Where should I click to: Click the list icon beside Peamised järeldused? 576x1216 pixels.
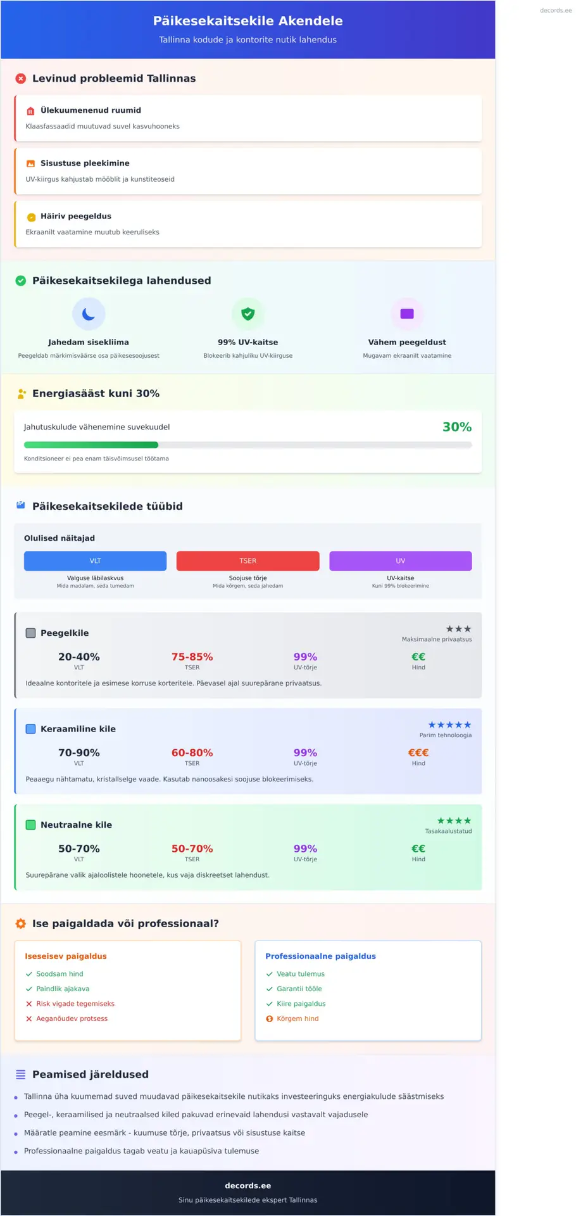(x=21, y=1074)
